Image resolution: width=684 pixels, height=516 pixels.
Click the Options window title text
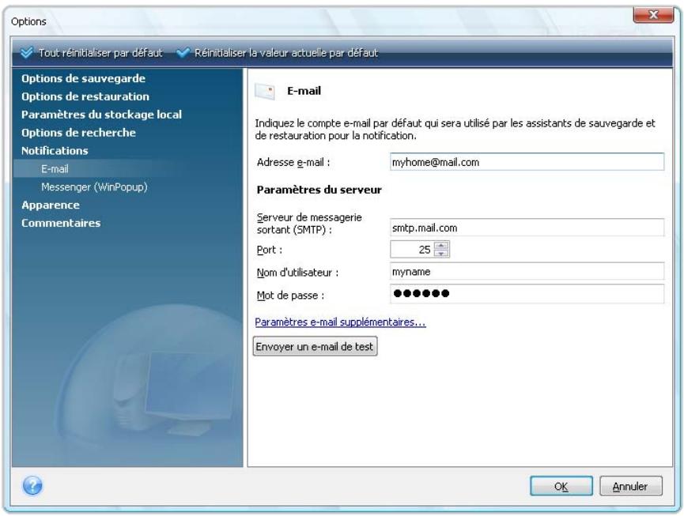coord(28,21)
